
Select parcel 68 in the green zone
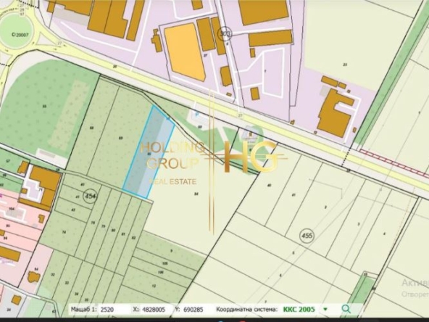pos(91,128)
